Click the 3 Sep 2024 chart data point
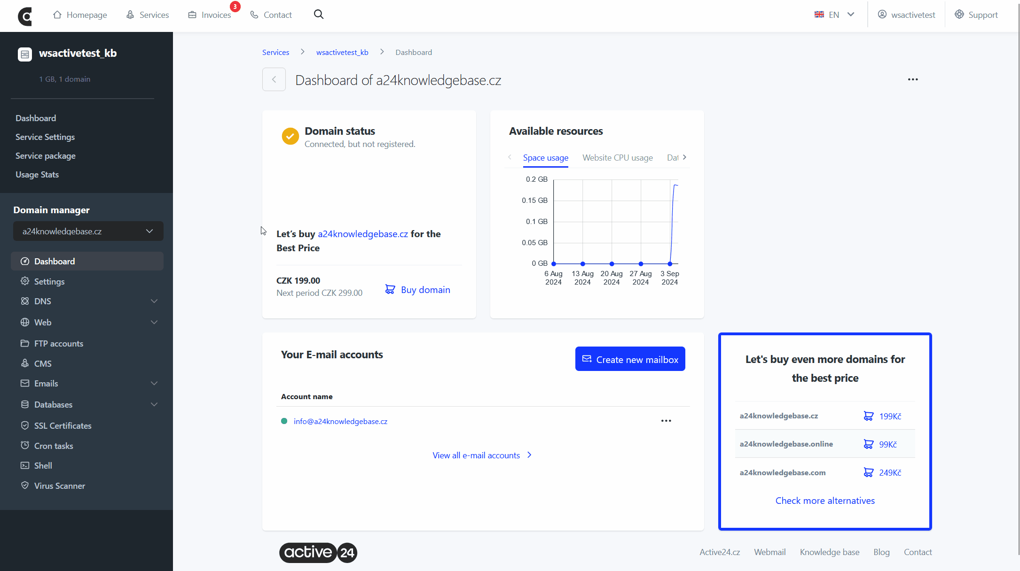Viewport: 1020px width, 571px height. click(670, 264)
